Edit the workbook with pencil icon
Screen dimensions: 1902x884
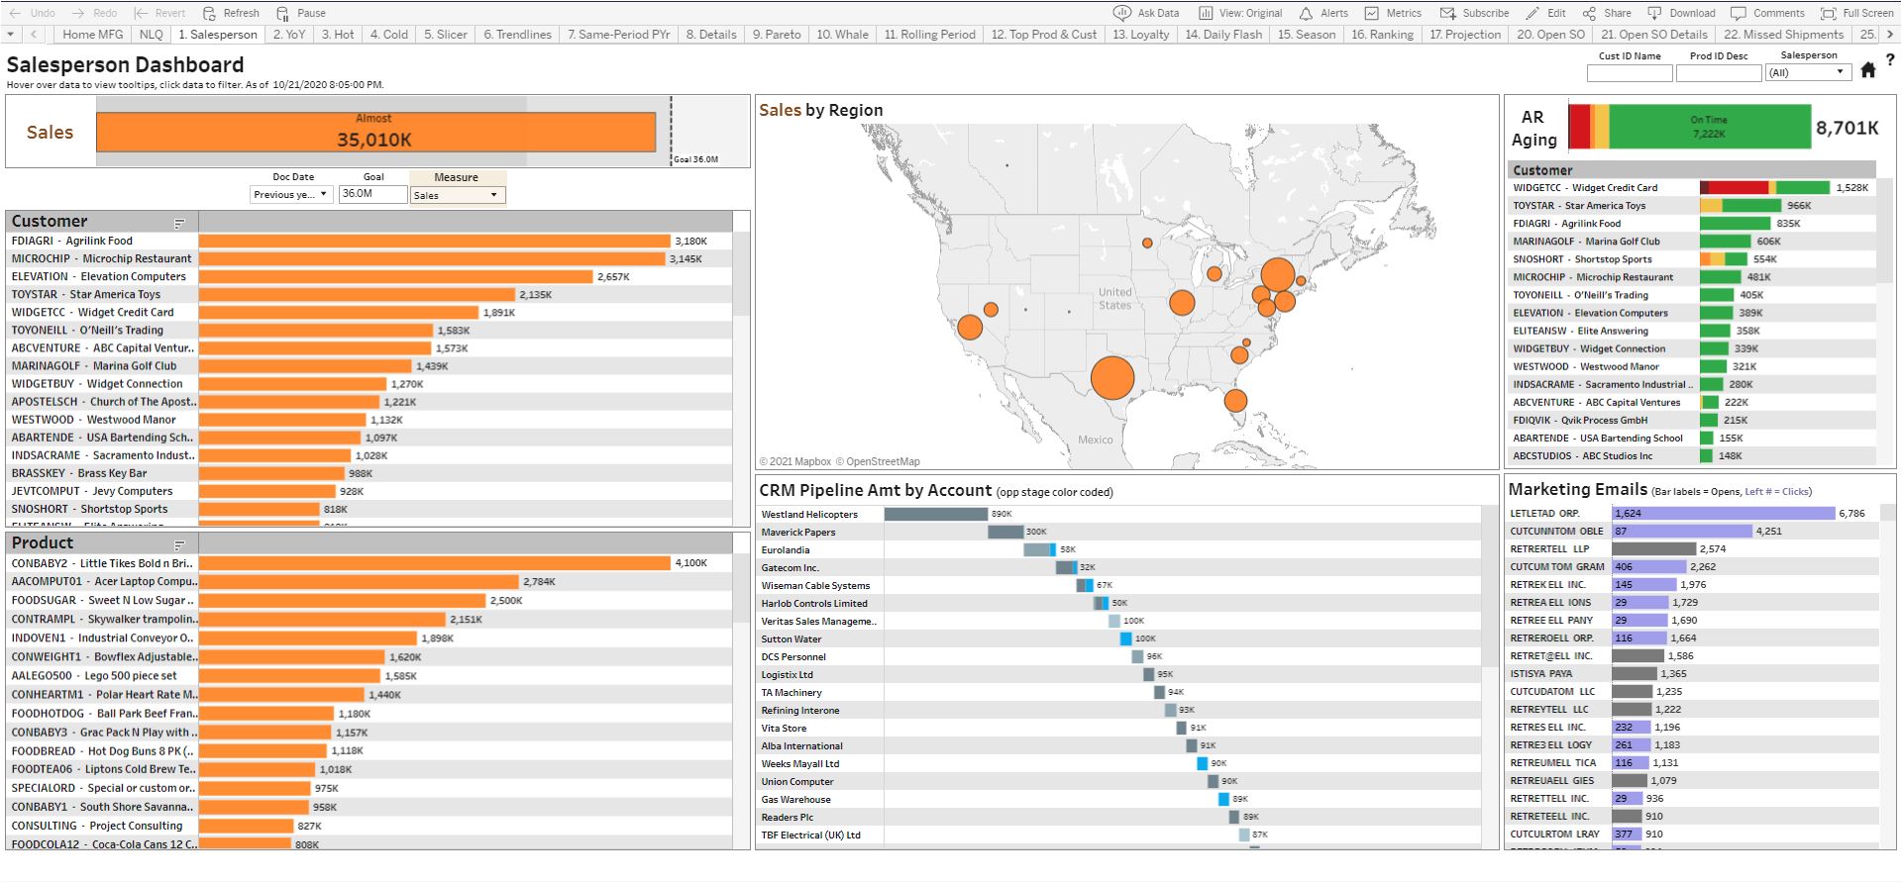click(x=1546, y=13)
